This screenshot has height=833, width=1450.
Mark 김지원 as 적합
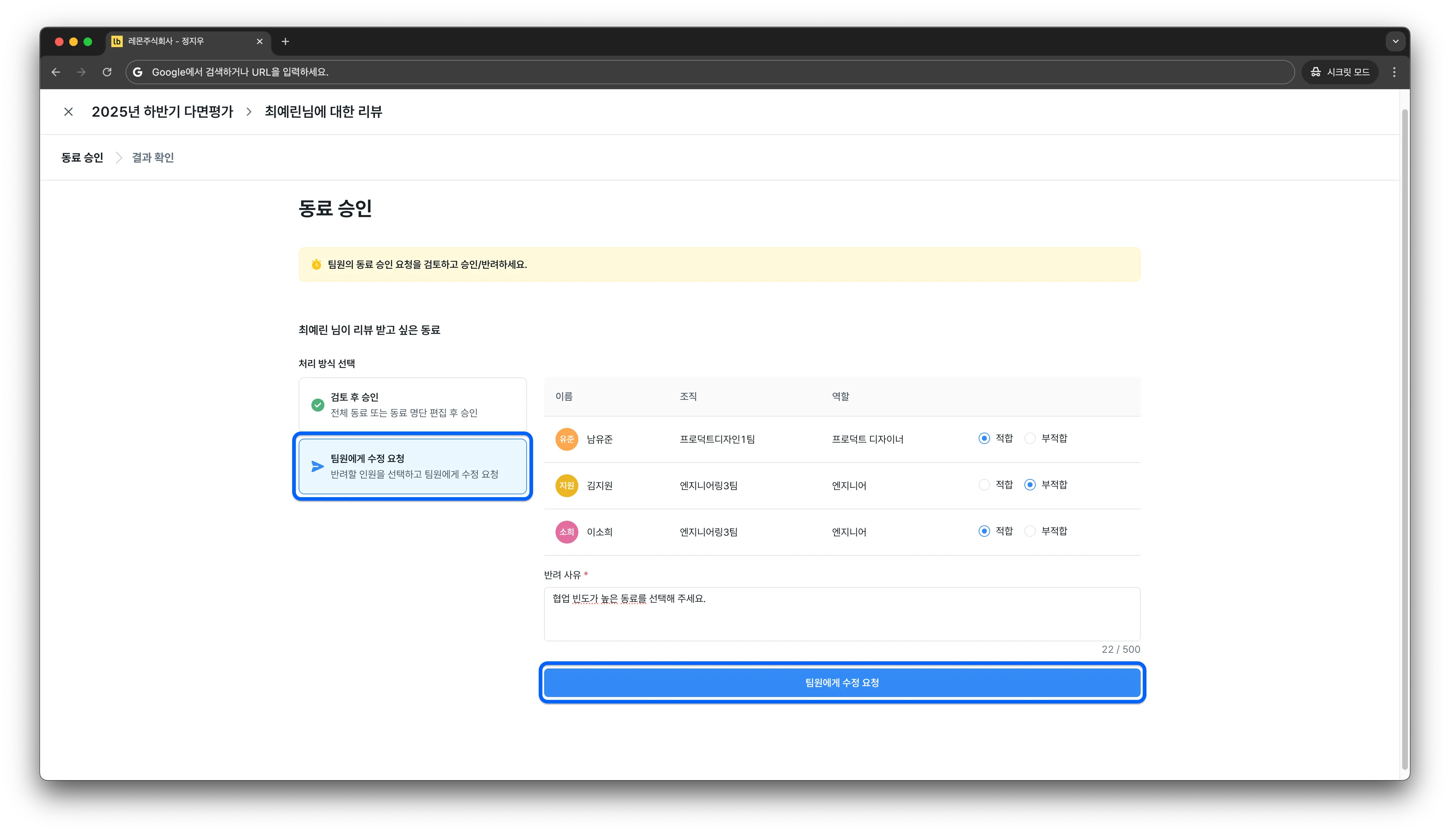984,485
